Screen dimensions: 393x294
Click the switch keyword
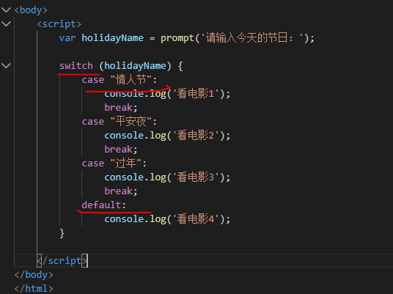click(x=76, y=66)
